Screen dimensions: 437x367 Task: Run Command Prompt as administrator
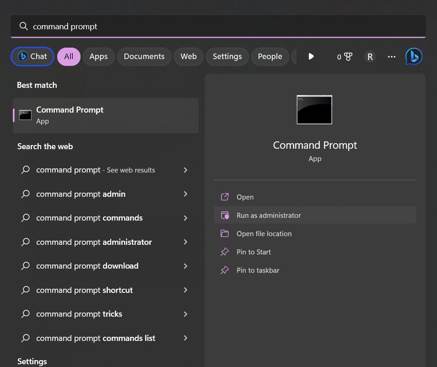(269, 216)
